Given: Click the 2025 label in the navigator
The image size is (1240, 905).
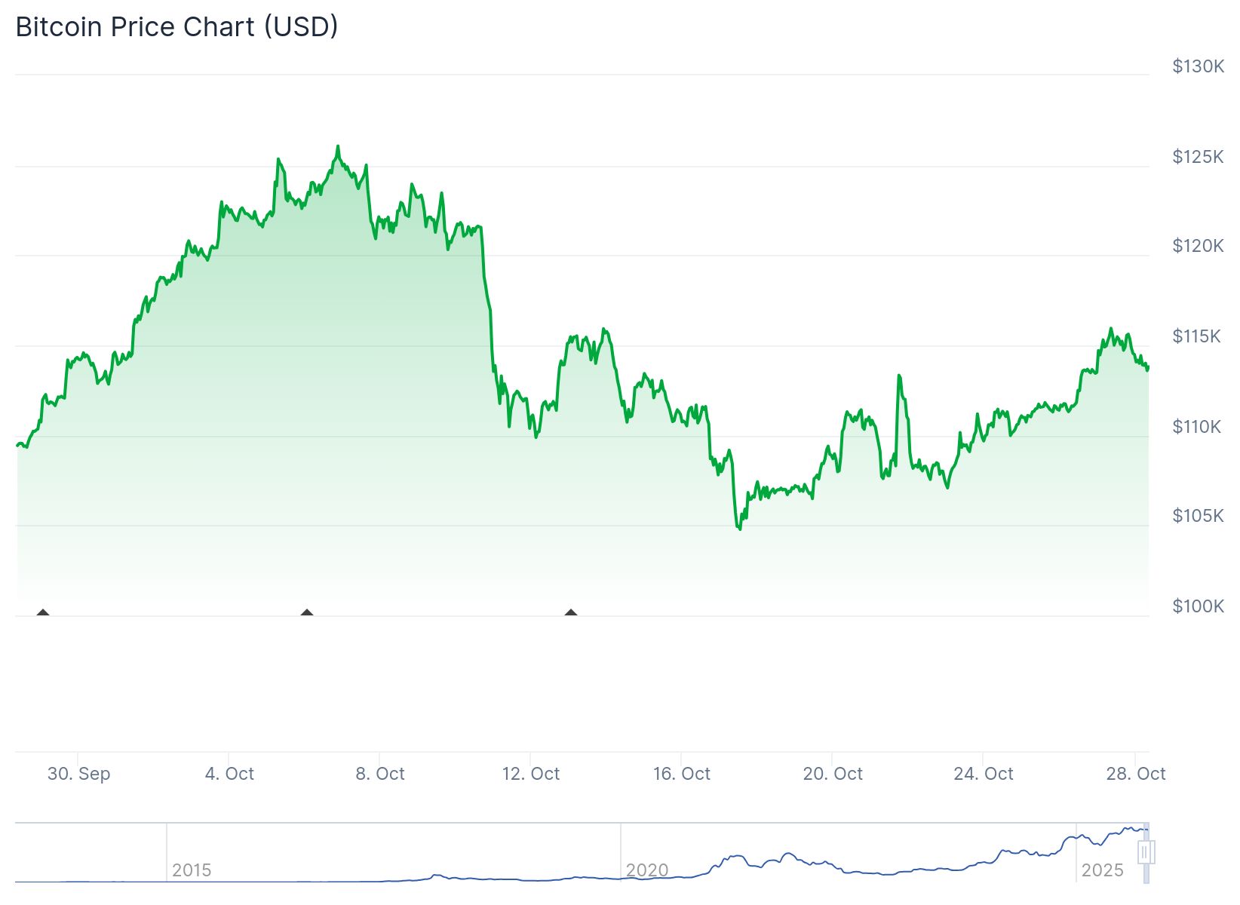Looking at the screenshot, I should 1102,870.
